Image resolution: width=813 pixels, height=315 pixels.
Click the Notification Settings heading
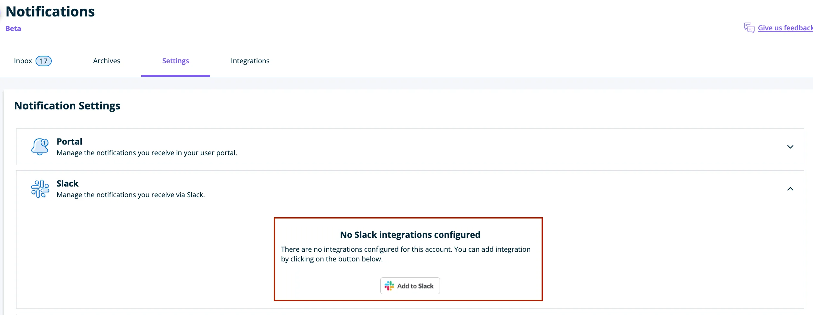tap(67, 106)
